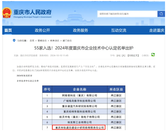Click the 重庆市人民政府 site title
The height and width of the screenshot is (136, 167).
click(x=32, y=12)
